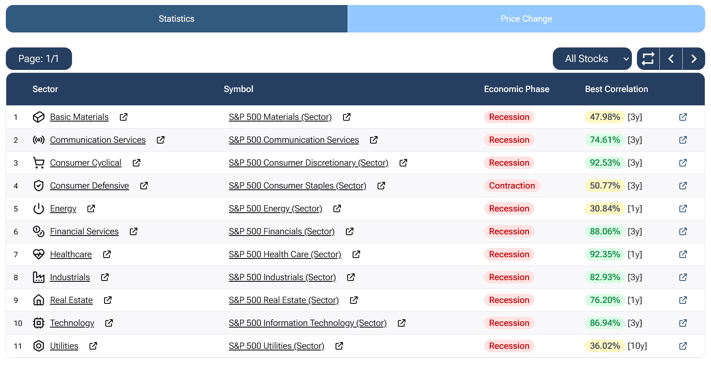Click the swap/repeat arrows icon button
Image resolution: width=711 pixels, height=365 pixels.
648,59
